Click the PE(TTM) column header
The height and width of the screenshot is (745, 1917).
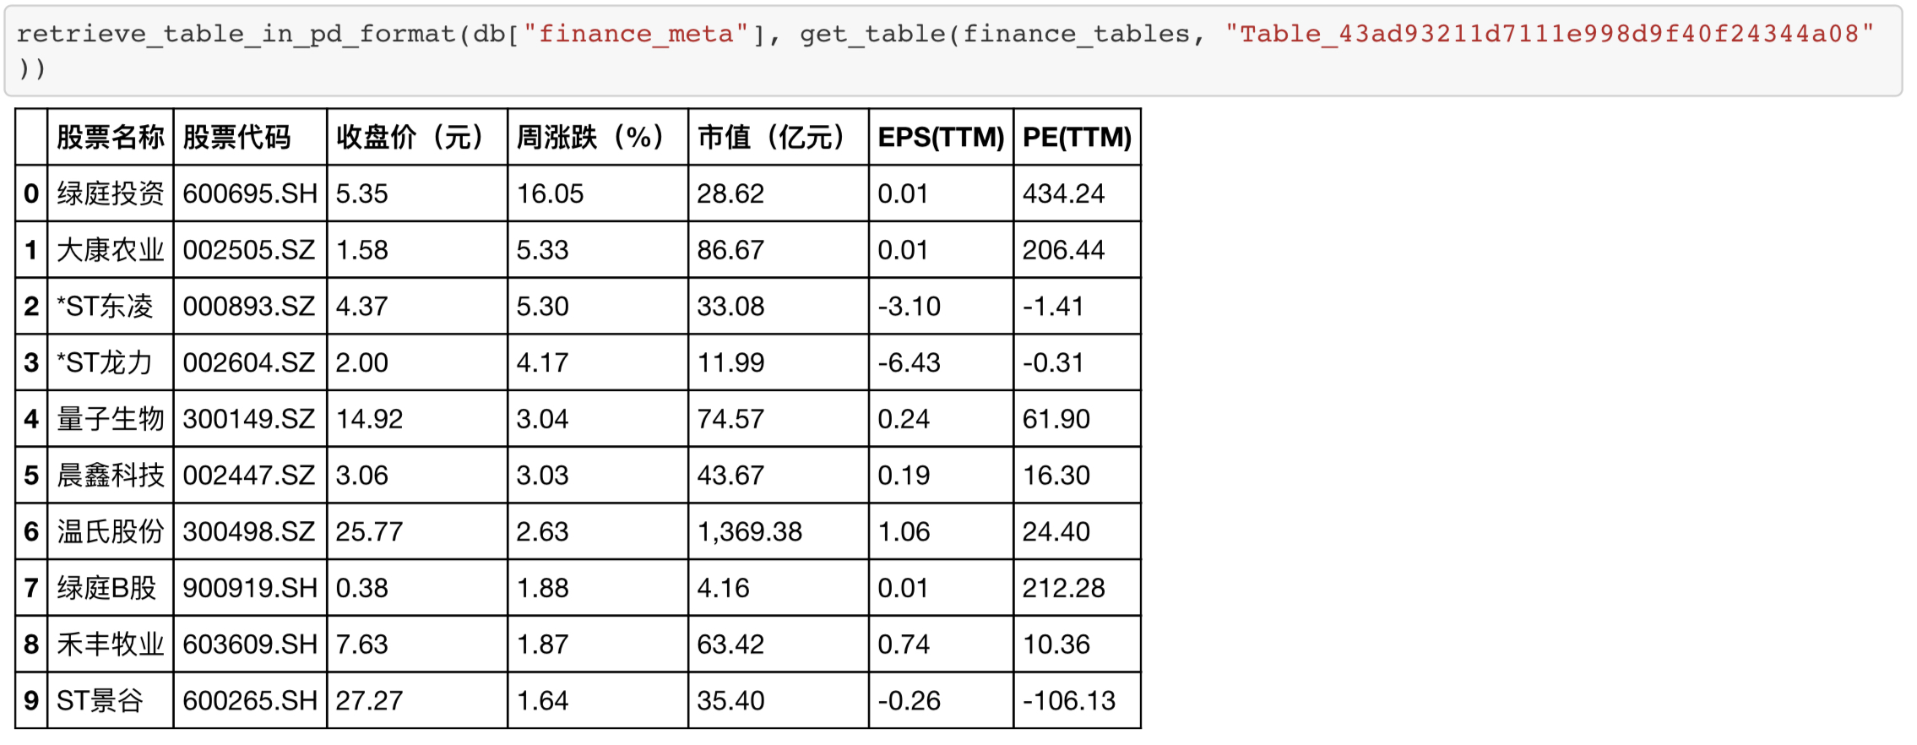(1077, 137)
